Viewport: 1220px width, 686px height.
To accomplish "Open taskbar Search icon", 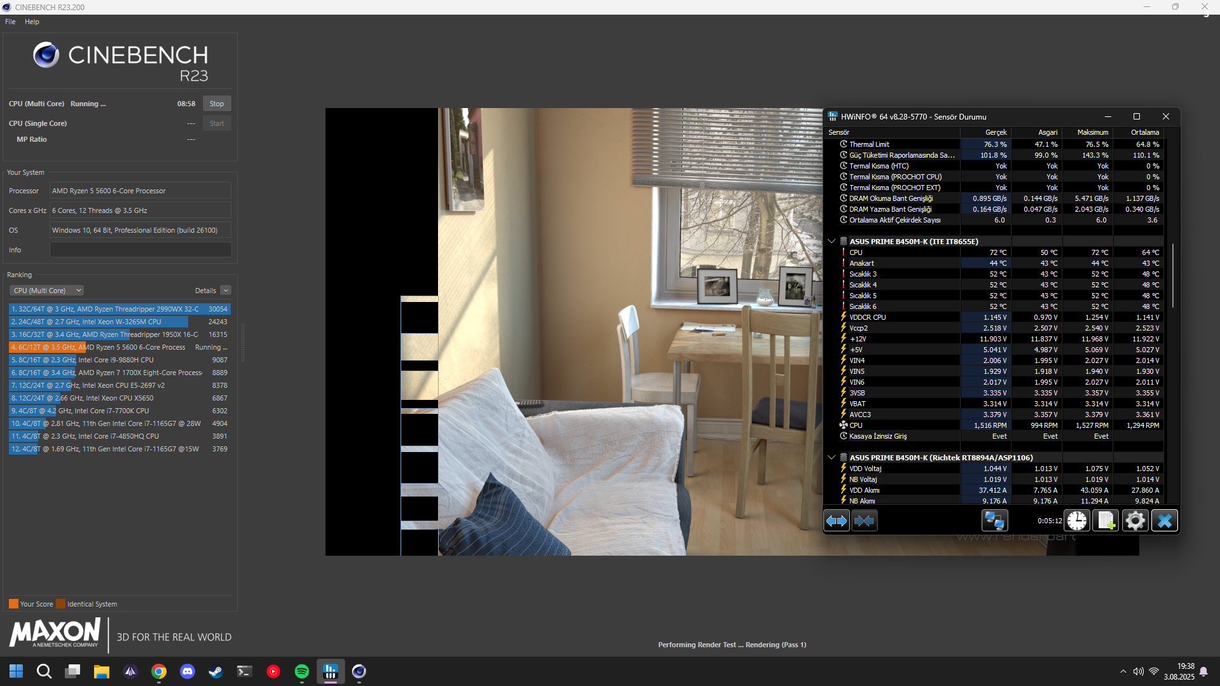I will coord(44,671).
